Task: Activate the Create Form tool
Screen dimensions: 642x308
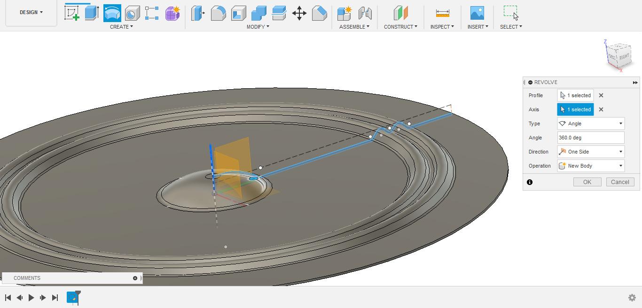Action: (172, 13)
